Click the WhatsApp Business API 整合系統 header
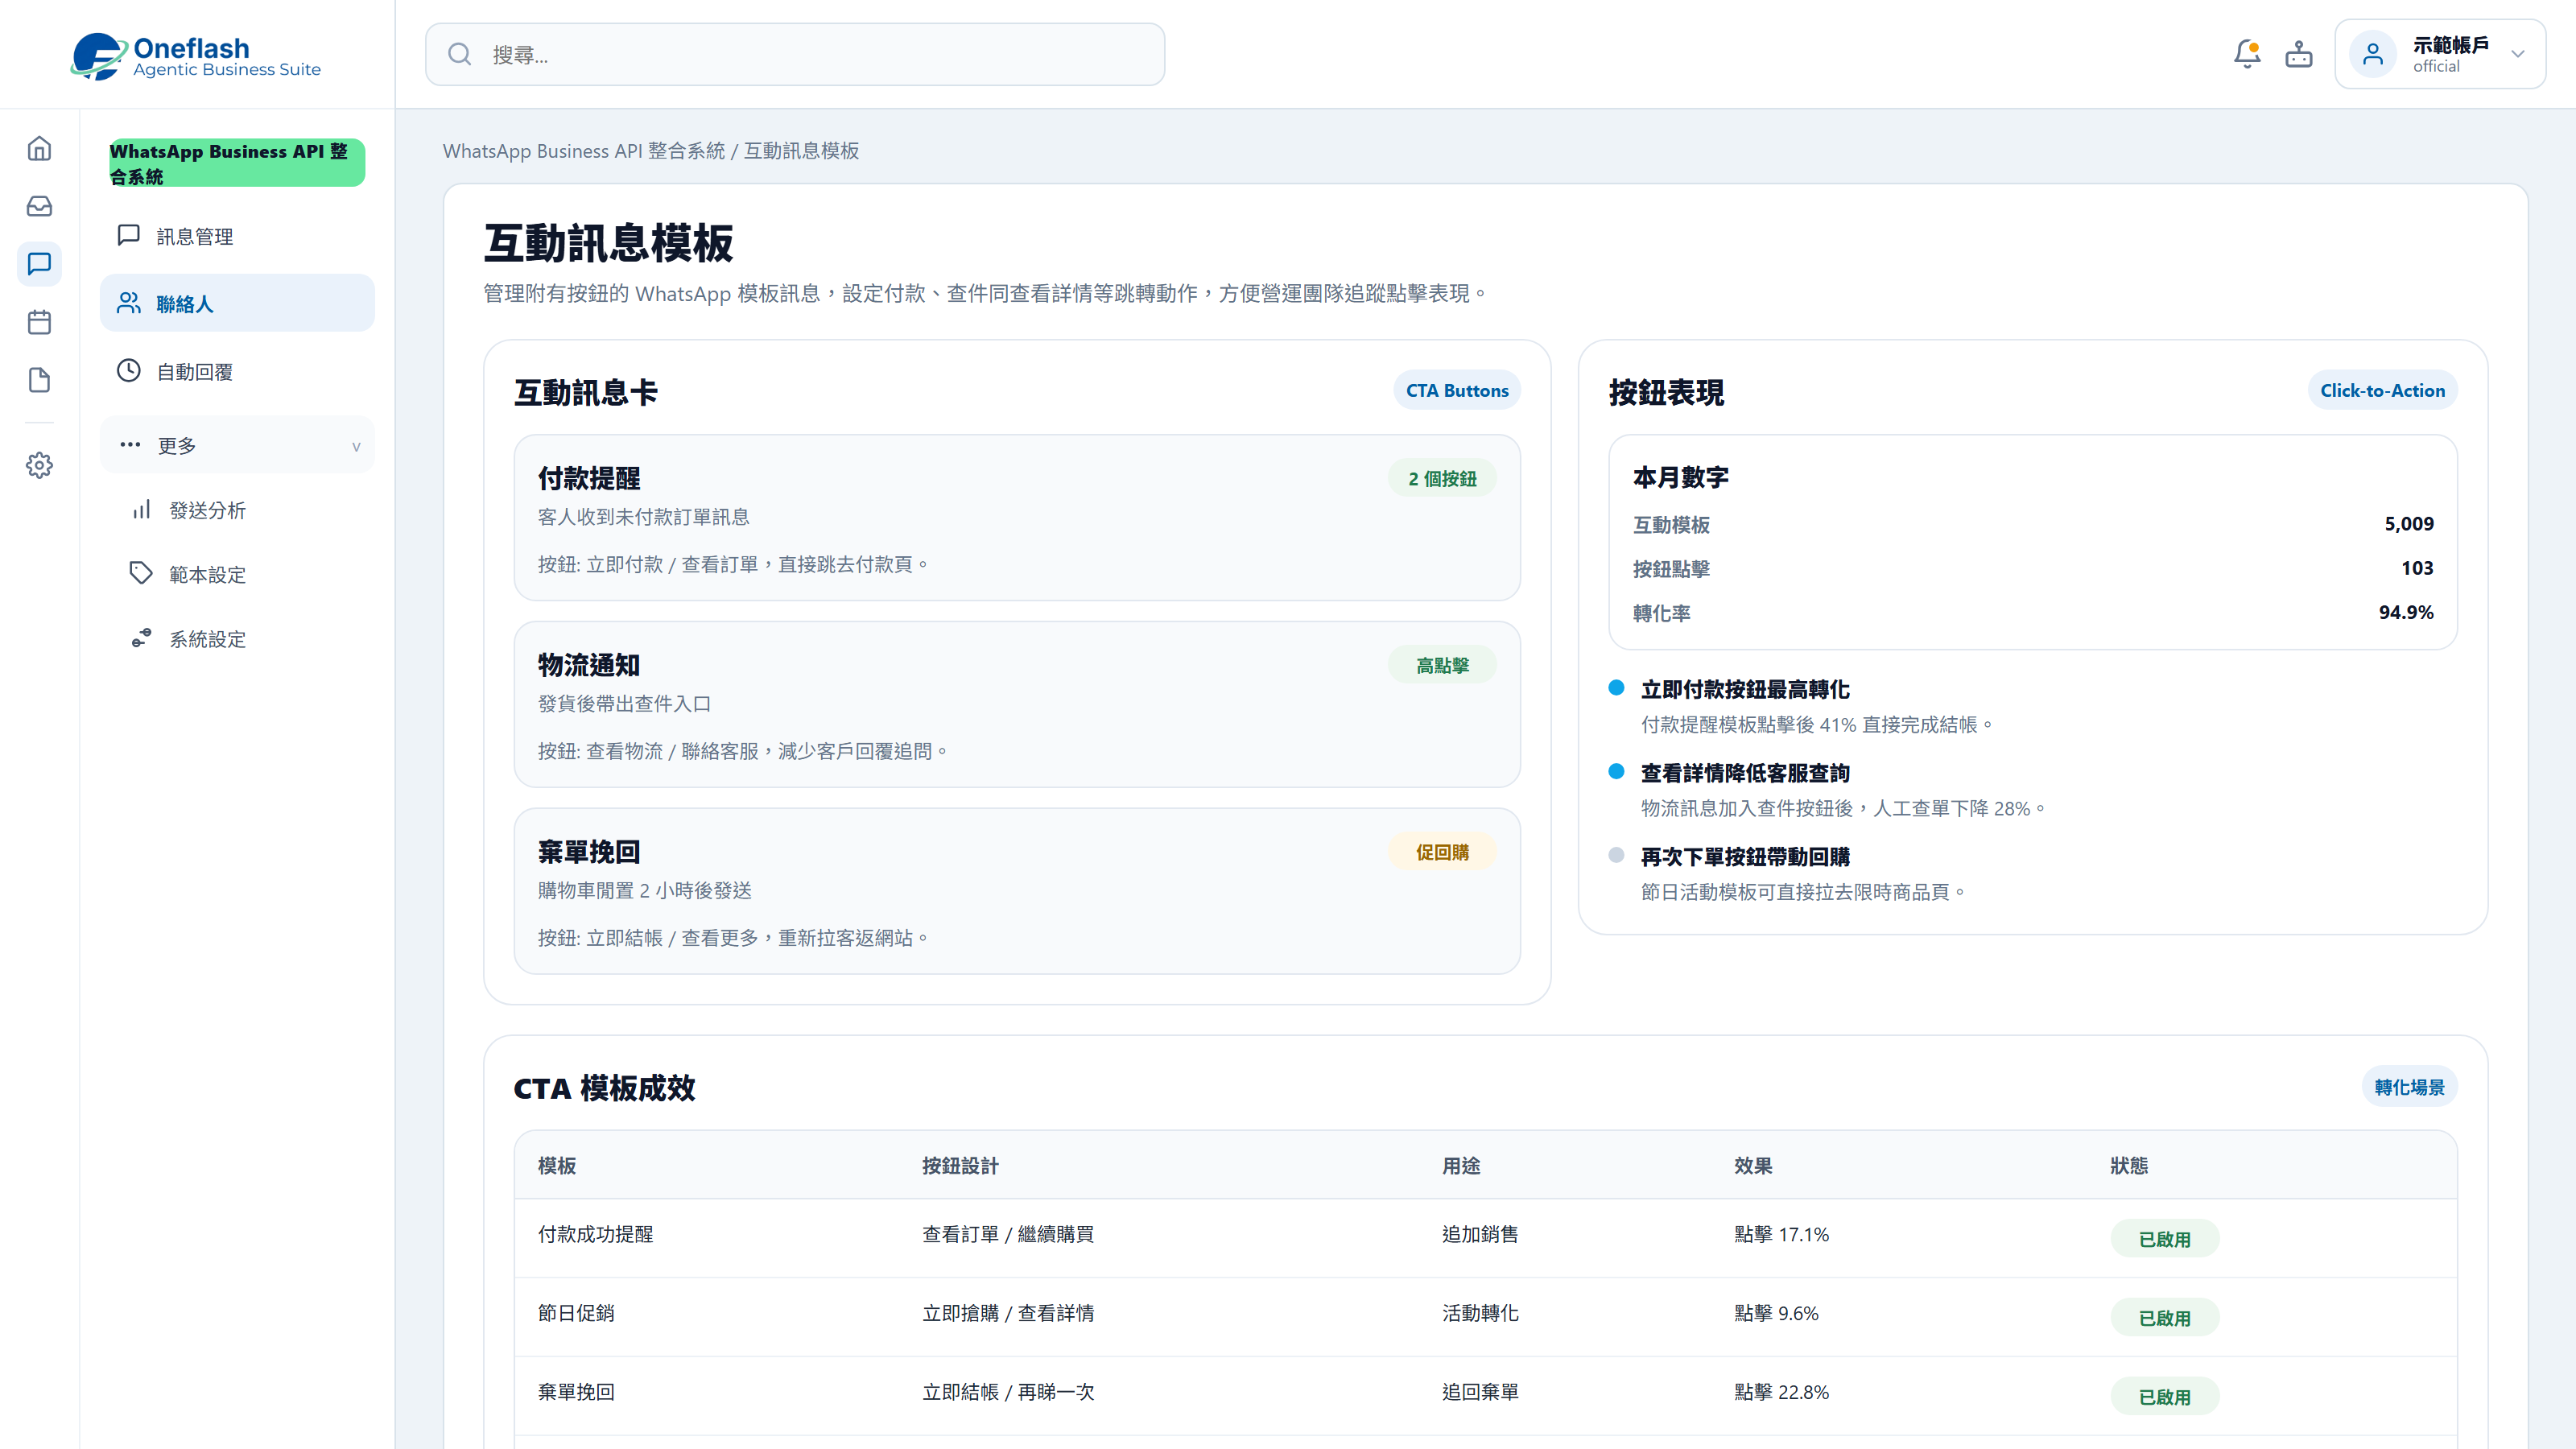This screenshot has width=2576, height=1449. 237,163
